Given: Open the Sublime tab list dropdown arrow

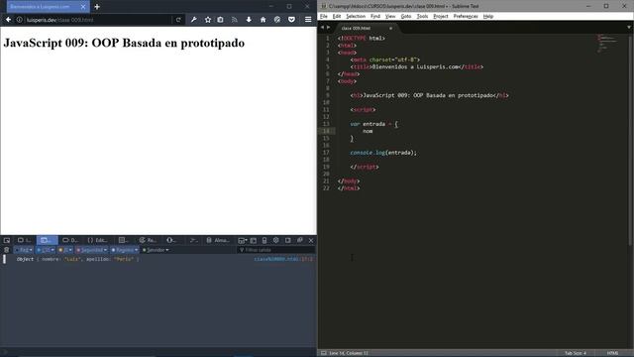Looking at the screenshot, I should tap(629, 27).
